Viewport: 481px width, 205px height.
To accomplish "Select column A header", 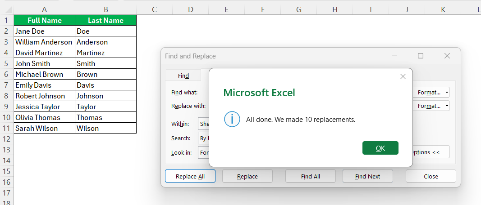I will (45, 10).
